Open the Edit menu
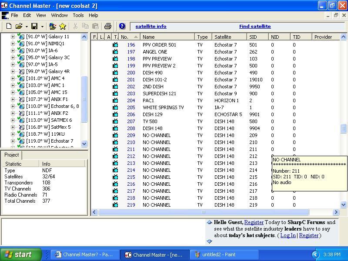 click(x=27, y=15)
